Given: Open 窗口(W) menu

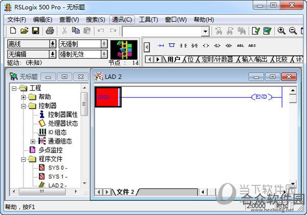Looking at the screenshot, I should click(x=176, y=20).
